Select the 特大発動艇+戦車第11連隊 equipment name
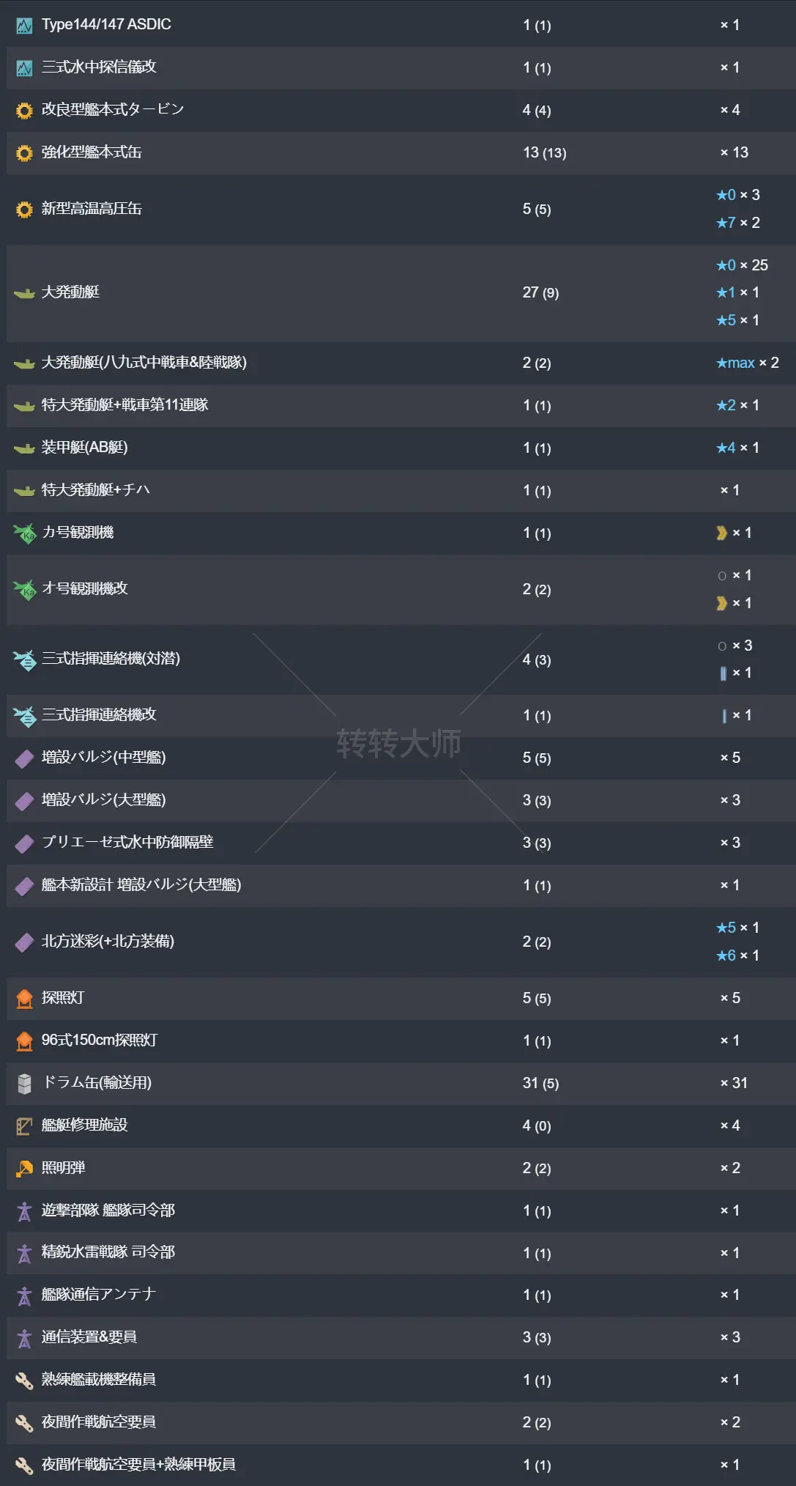796x1486 pixels. 125,405
